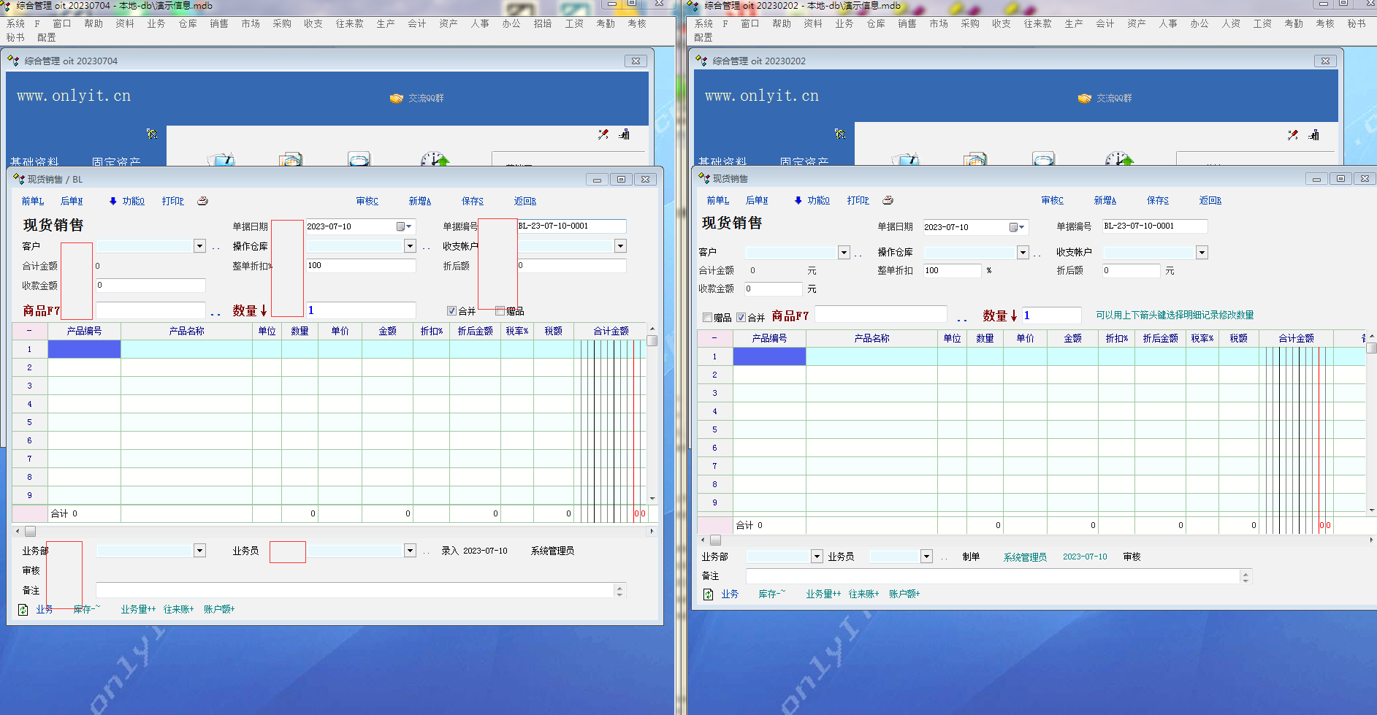
Task: Click printer icon in right 现货销售 window
Action: coord(888,200)
